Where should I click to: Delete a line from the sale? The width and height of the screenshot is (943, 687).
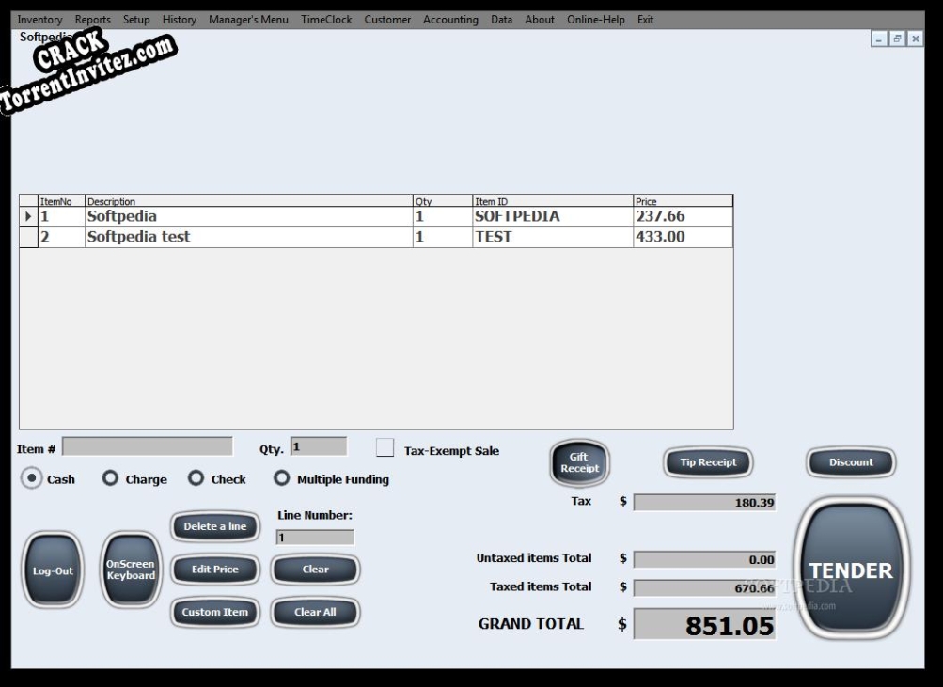[x=214, y=526]
